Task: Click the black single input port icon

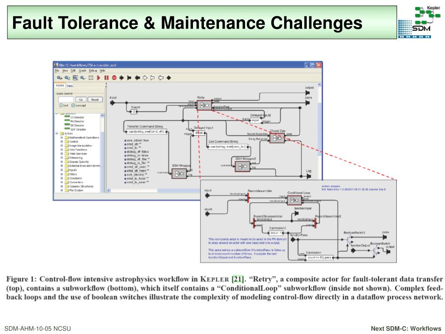Action: point(122,78)
